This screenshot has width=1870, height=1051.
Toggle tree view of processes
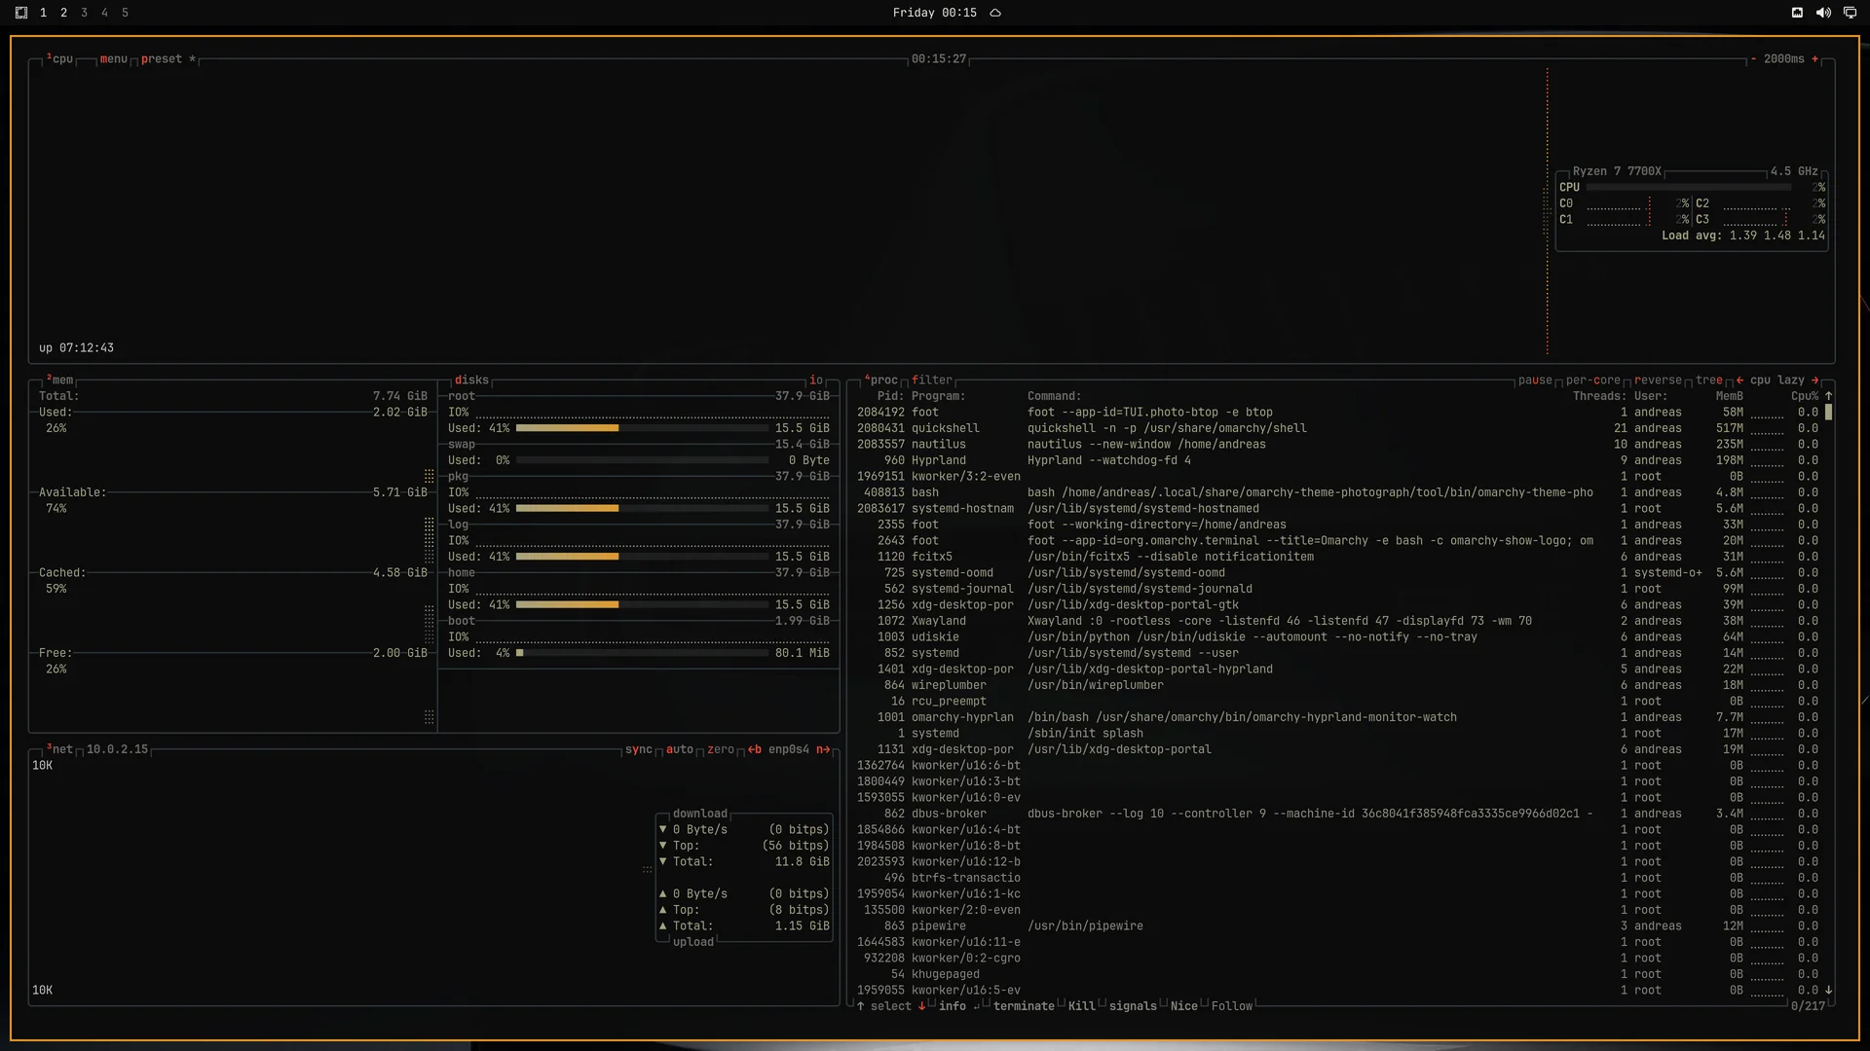point(1709,381)
